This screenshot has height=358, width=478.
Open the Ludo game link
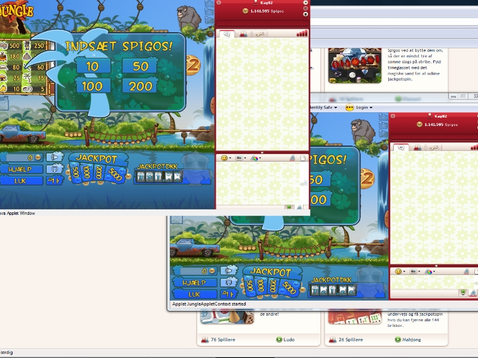(x=289, y=340)
